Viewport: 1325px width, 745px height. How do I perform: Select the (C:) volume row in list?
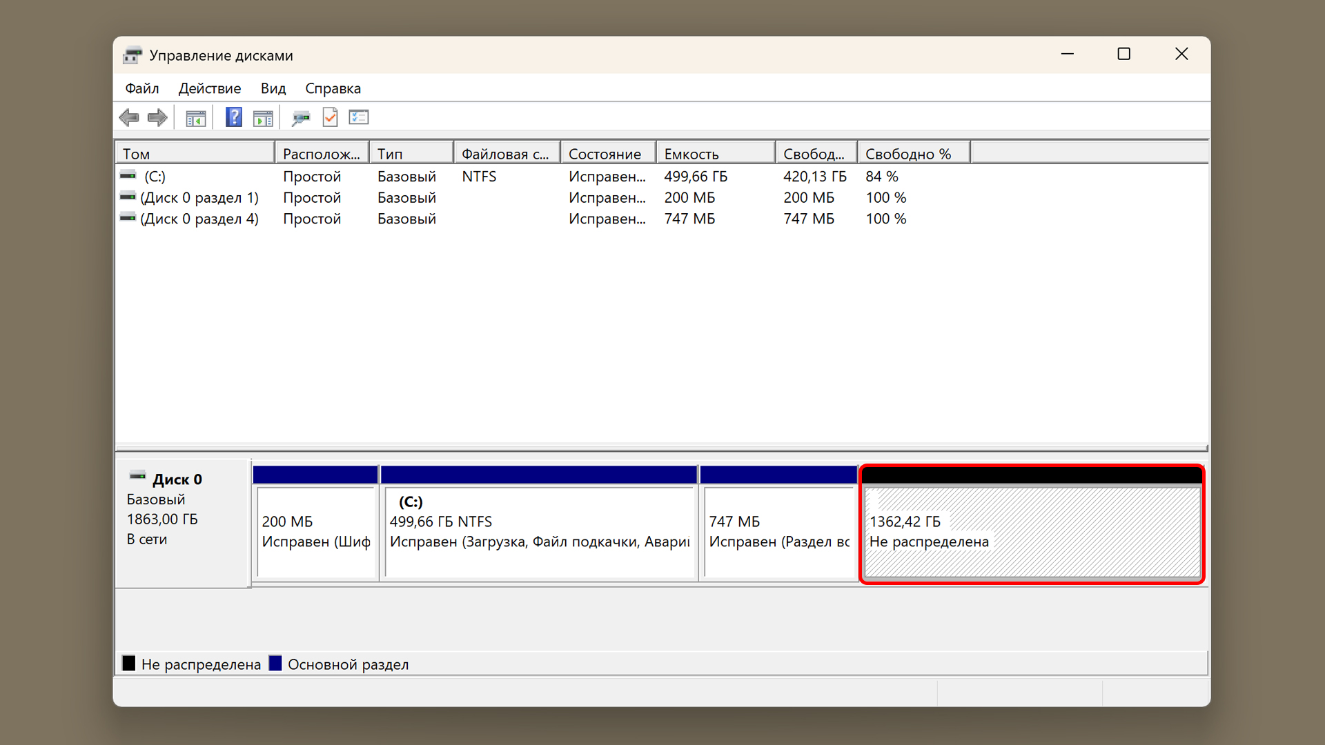click(155, 177)
